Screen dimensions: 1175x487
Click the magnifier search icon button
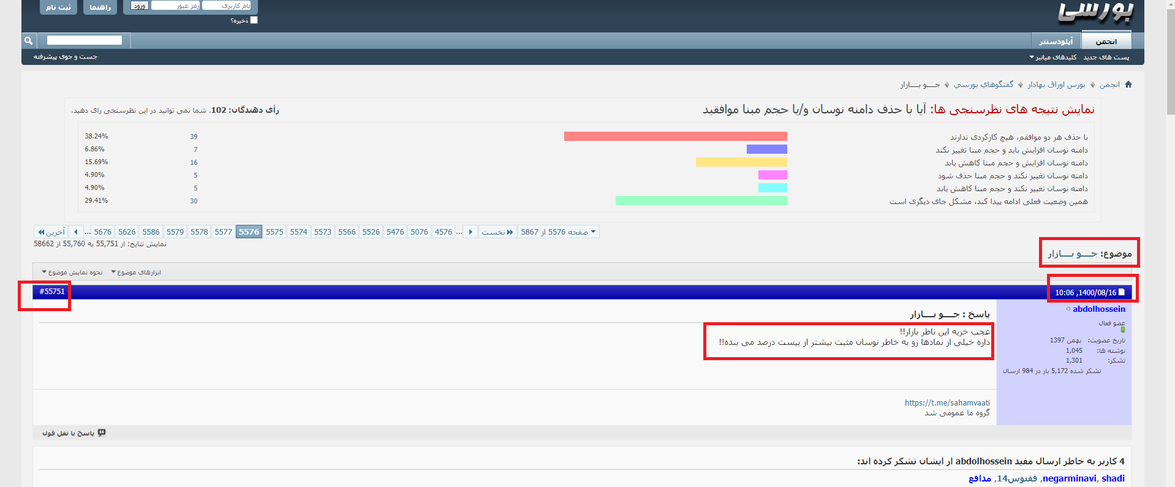(x=28, y=40)
